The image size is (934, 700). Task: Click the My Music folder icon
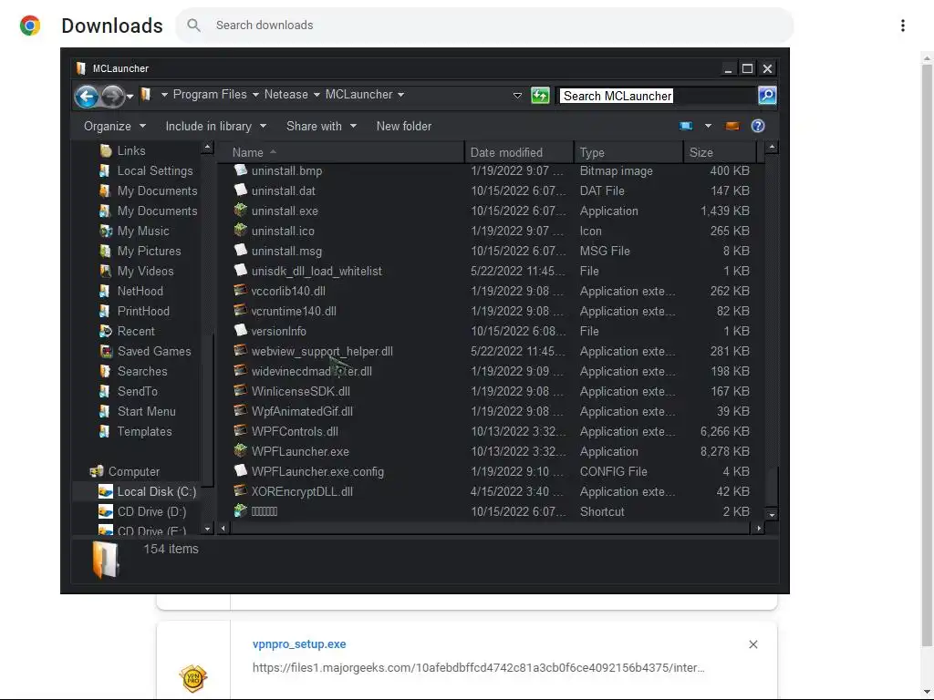click(106, 231)
